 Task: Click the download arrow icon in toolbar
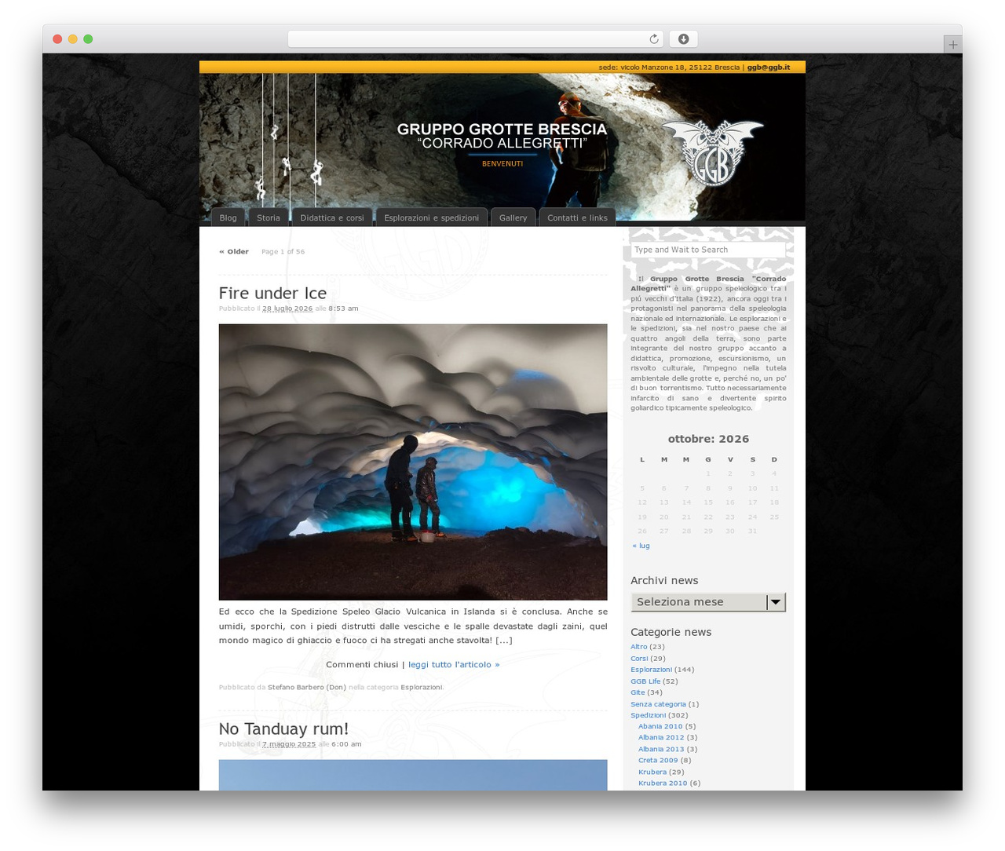coord(683,39)
